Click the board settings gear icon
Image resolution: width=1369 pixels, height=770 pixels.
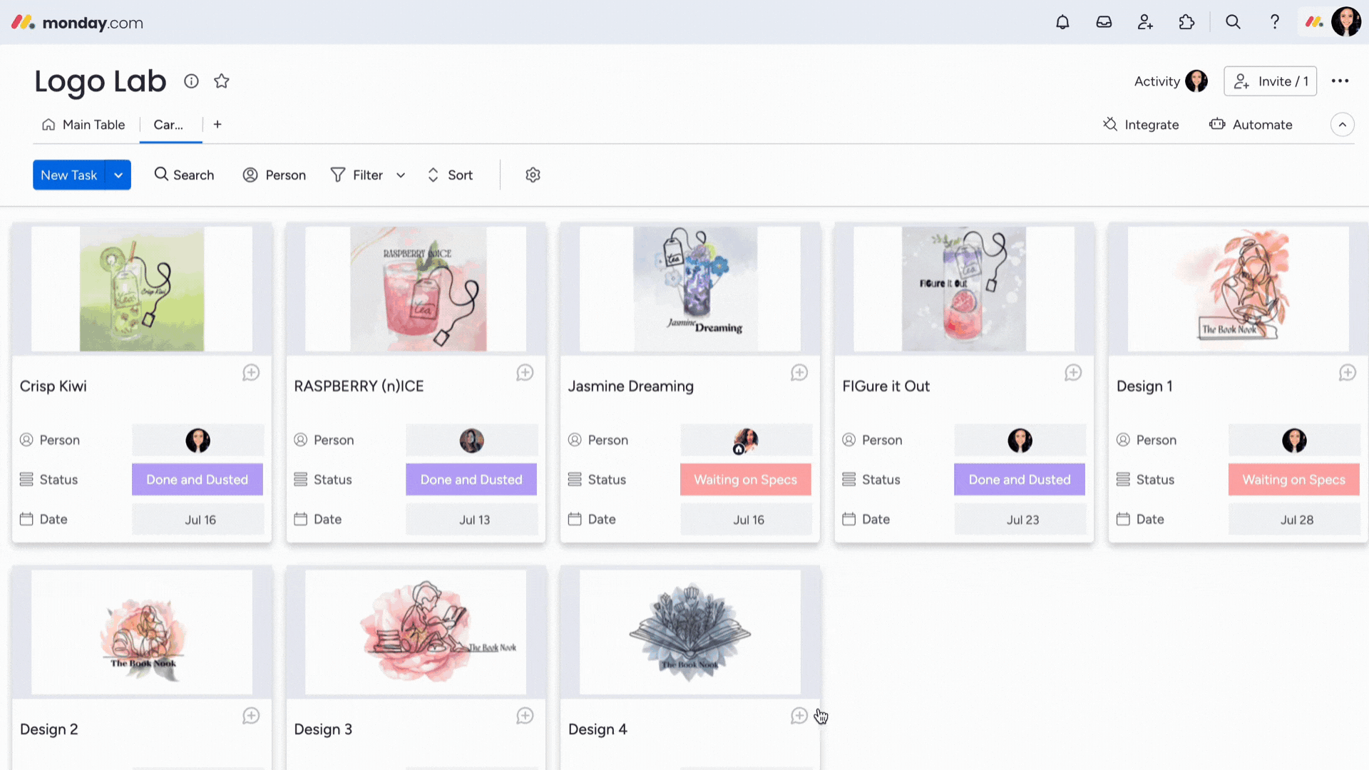[533, 175]
